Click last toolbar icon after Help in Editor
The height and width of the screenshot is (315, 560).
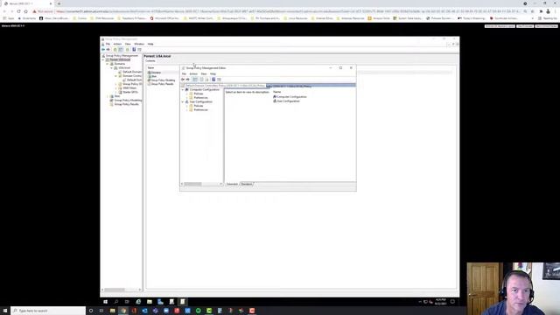219,80
